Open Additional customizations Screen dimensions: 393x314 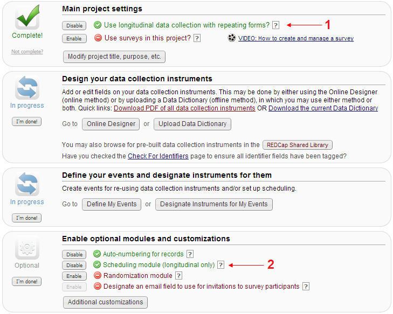click(x=105, y=302)
